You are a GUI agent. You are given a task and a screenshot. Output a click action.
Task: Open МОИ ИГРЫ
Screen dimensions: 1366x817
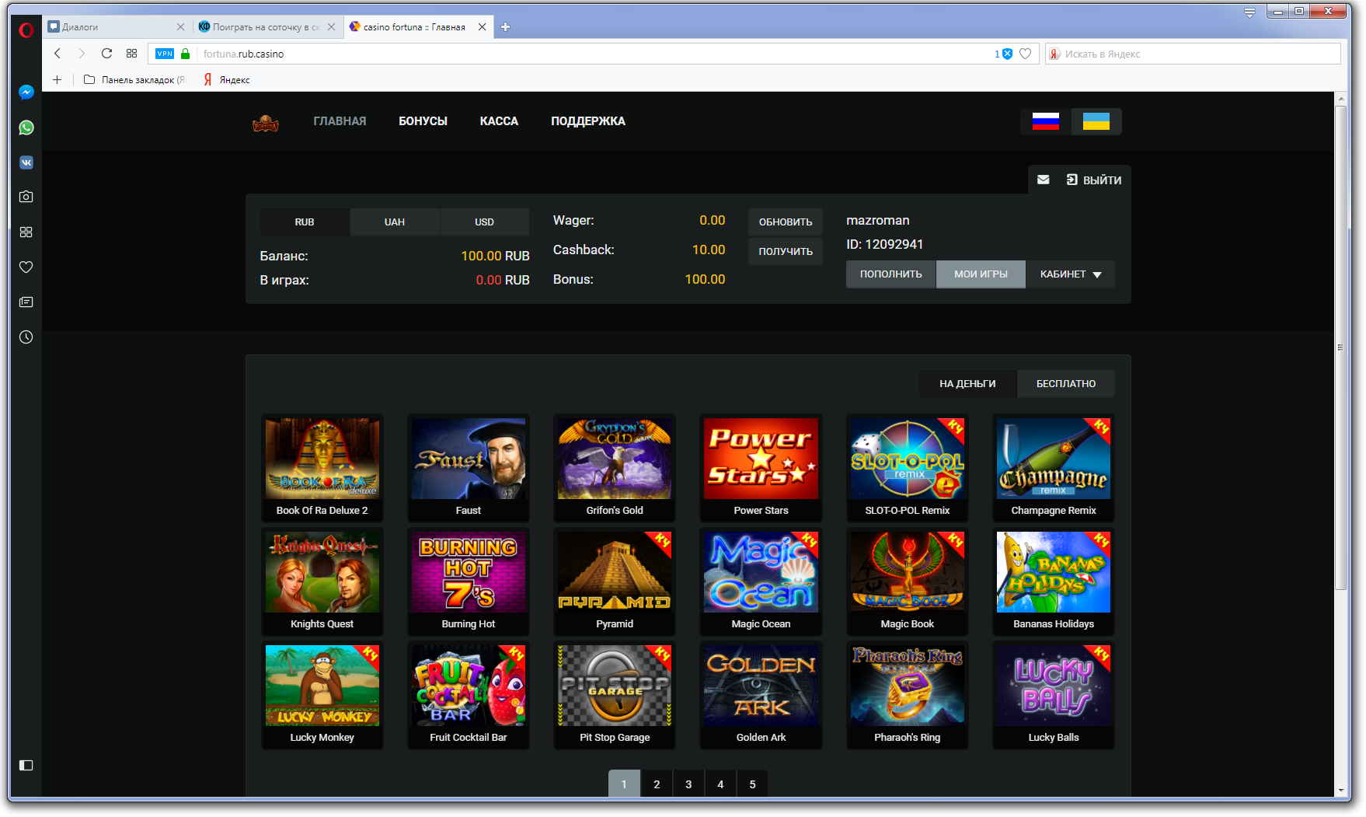point(981,274)
